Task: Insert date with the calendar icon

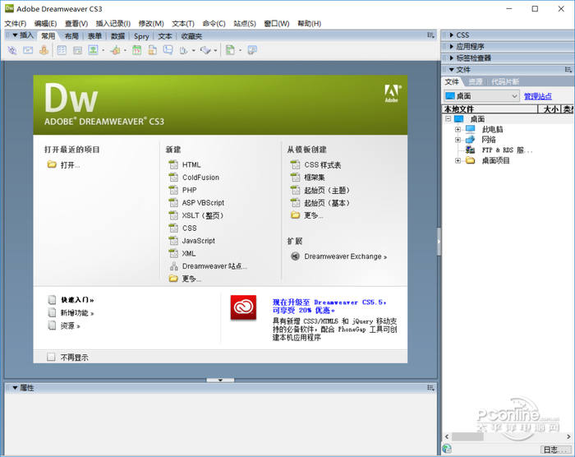Action: pos(137,50)
